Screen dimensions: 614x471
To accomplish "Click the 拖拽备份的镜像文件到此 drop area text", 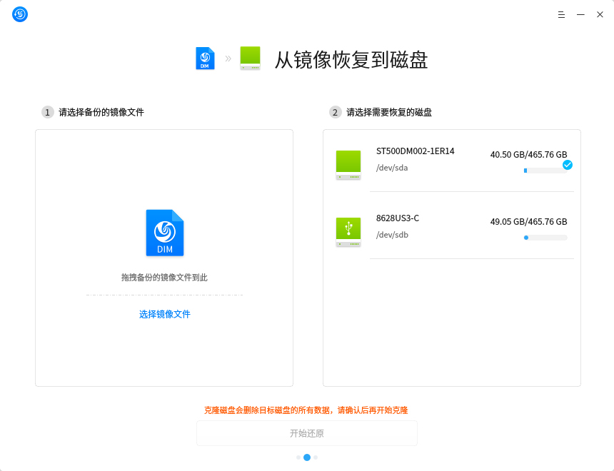I will pyautogui.click(x=164, y=278).
